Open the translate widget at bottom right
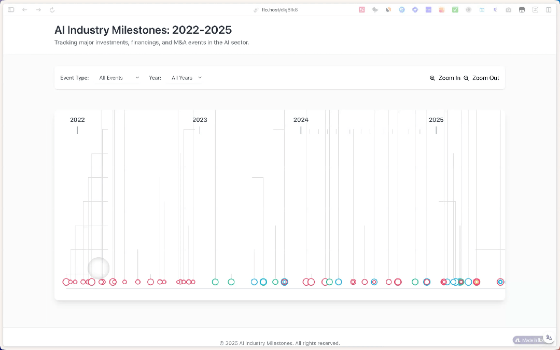This screenshot has width=560, height=350. pos(549,338)
